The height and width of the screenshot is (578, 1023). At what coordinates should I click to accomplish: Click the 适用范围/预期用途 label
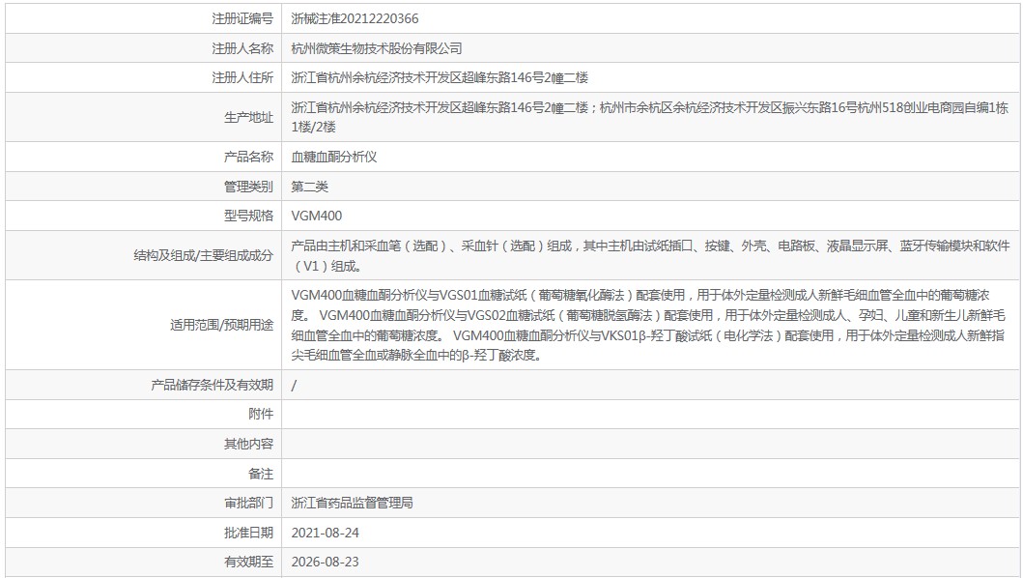point(221,325)
